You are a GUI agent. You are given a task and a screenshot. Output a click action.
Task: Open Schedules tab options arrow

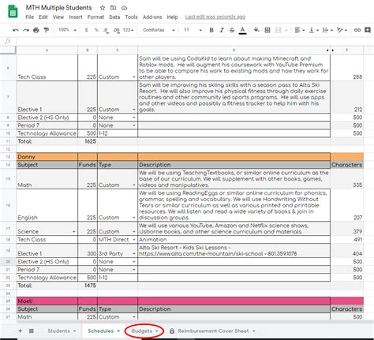tap(118, 331)
